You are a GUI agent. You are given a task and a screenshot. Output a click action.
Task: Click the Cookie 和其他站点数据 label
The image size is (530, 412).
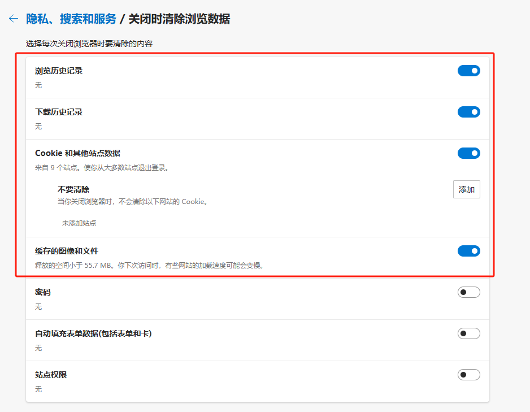coord(78,153)
